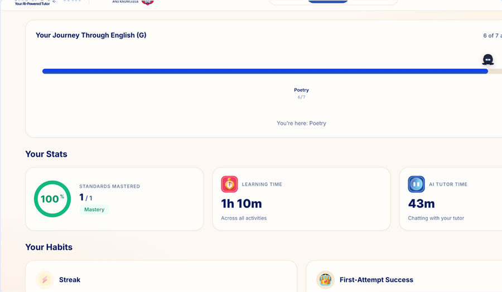
Task: Open the Learning Time 1h 10m card
Action: click(301, 198)
